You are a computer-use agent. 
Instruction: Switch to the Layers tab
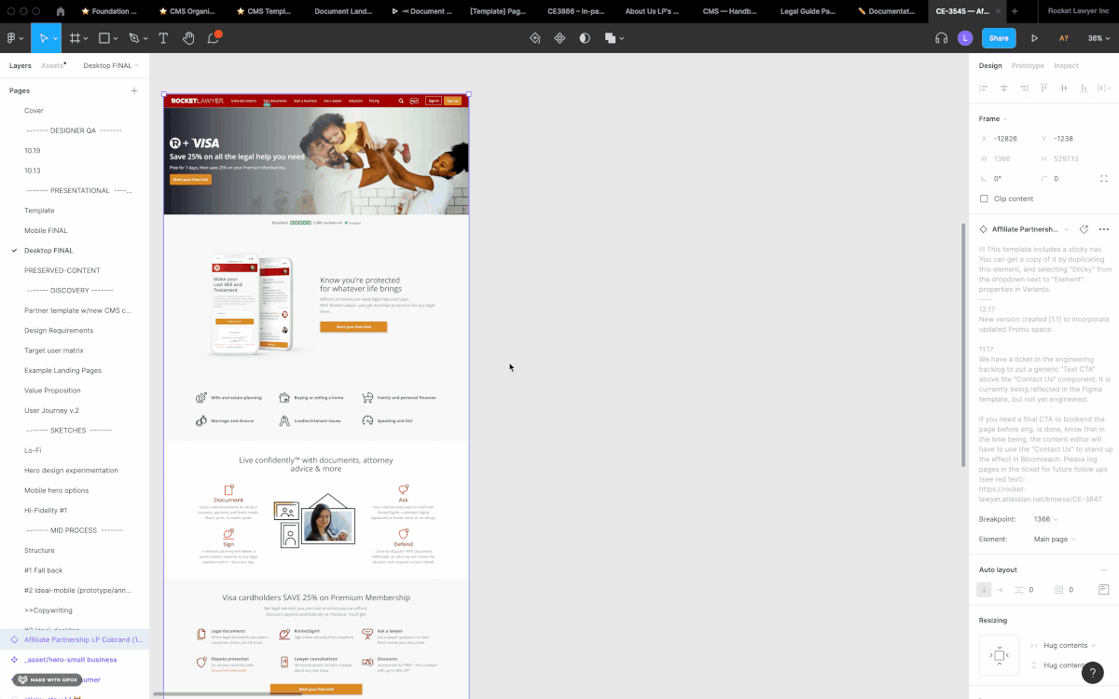click(20, 65)
